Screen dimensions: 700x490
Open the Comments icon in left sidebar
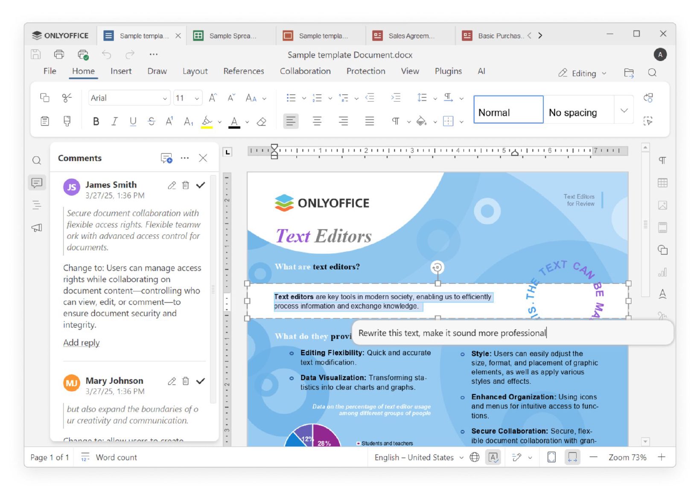click(x=37, y=183)
